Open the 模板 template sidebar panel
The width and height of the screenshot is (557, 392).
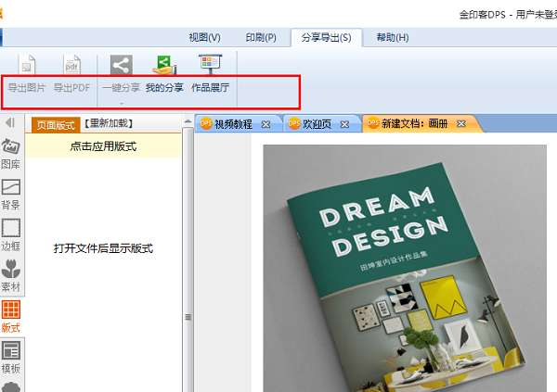point(11,357)
